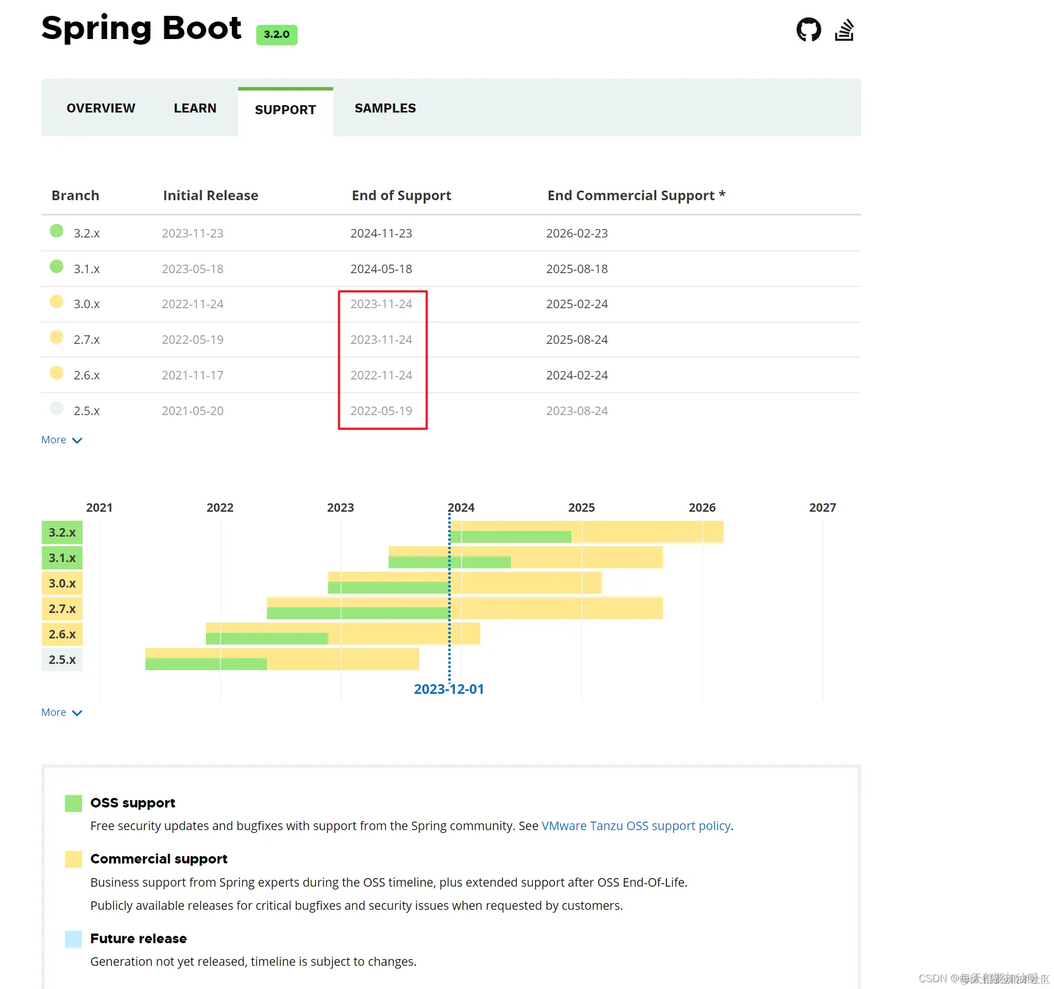Click the OSS support green legend swatch
This screenshot has height=989, width=1054.
74,803
